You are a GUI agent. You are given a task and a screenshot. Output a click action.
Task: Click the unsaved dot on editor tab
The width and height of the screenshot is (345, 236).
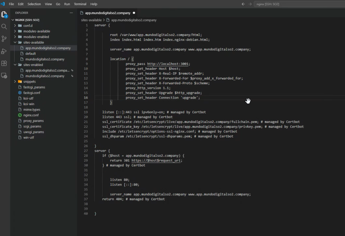134,13
